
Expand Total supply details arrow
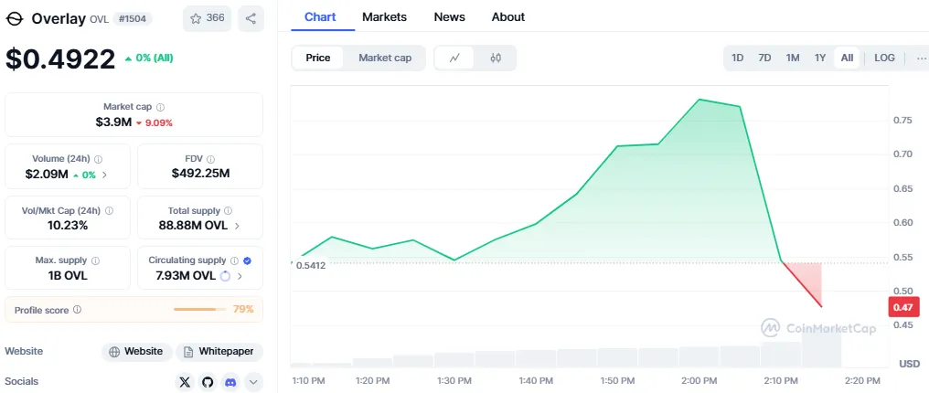point(238,225)
